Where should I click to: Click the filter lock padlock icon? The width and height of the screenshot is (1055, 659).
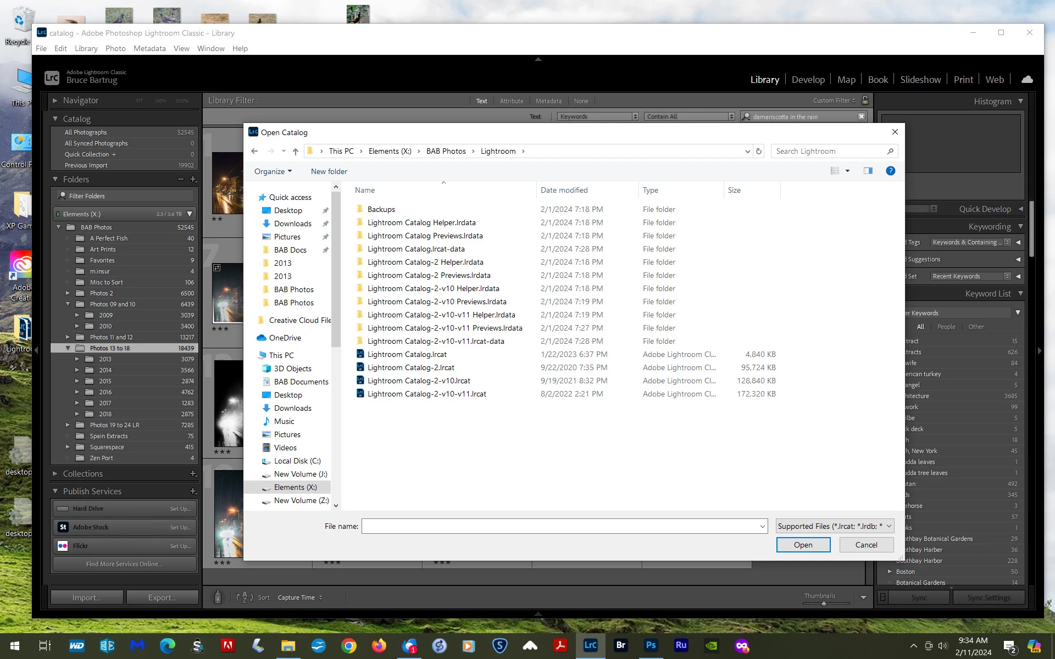coord(865,100)
